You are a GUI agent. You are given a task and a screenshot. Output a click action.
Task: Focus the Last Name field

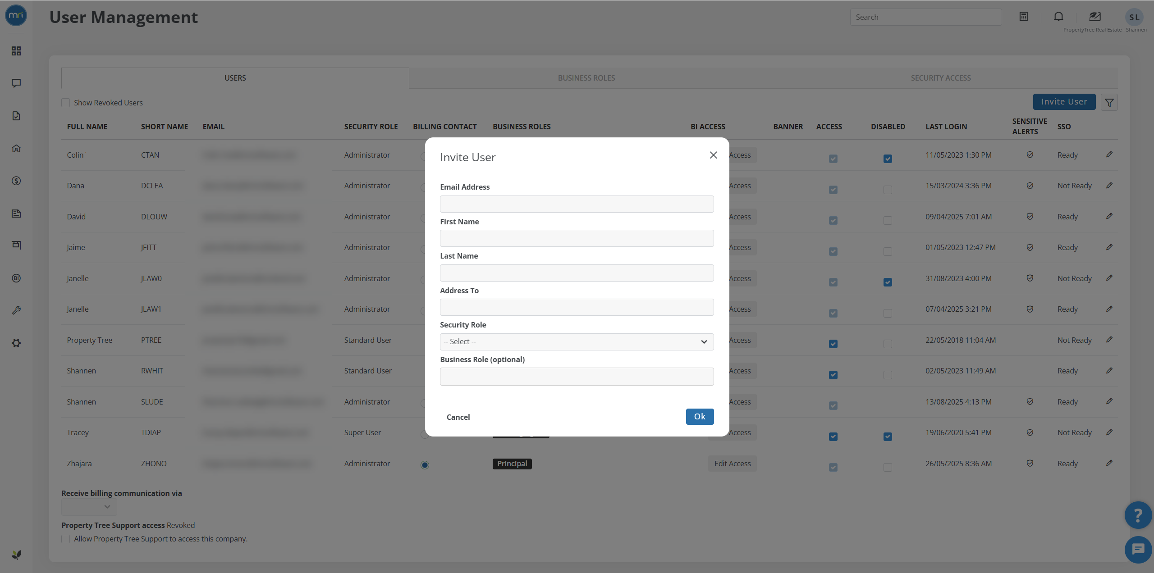click(x=577, y=273)
